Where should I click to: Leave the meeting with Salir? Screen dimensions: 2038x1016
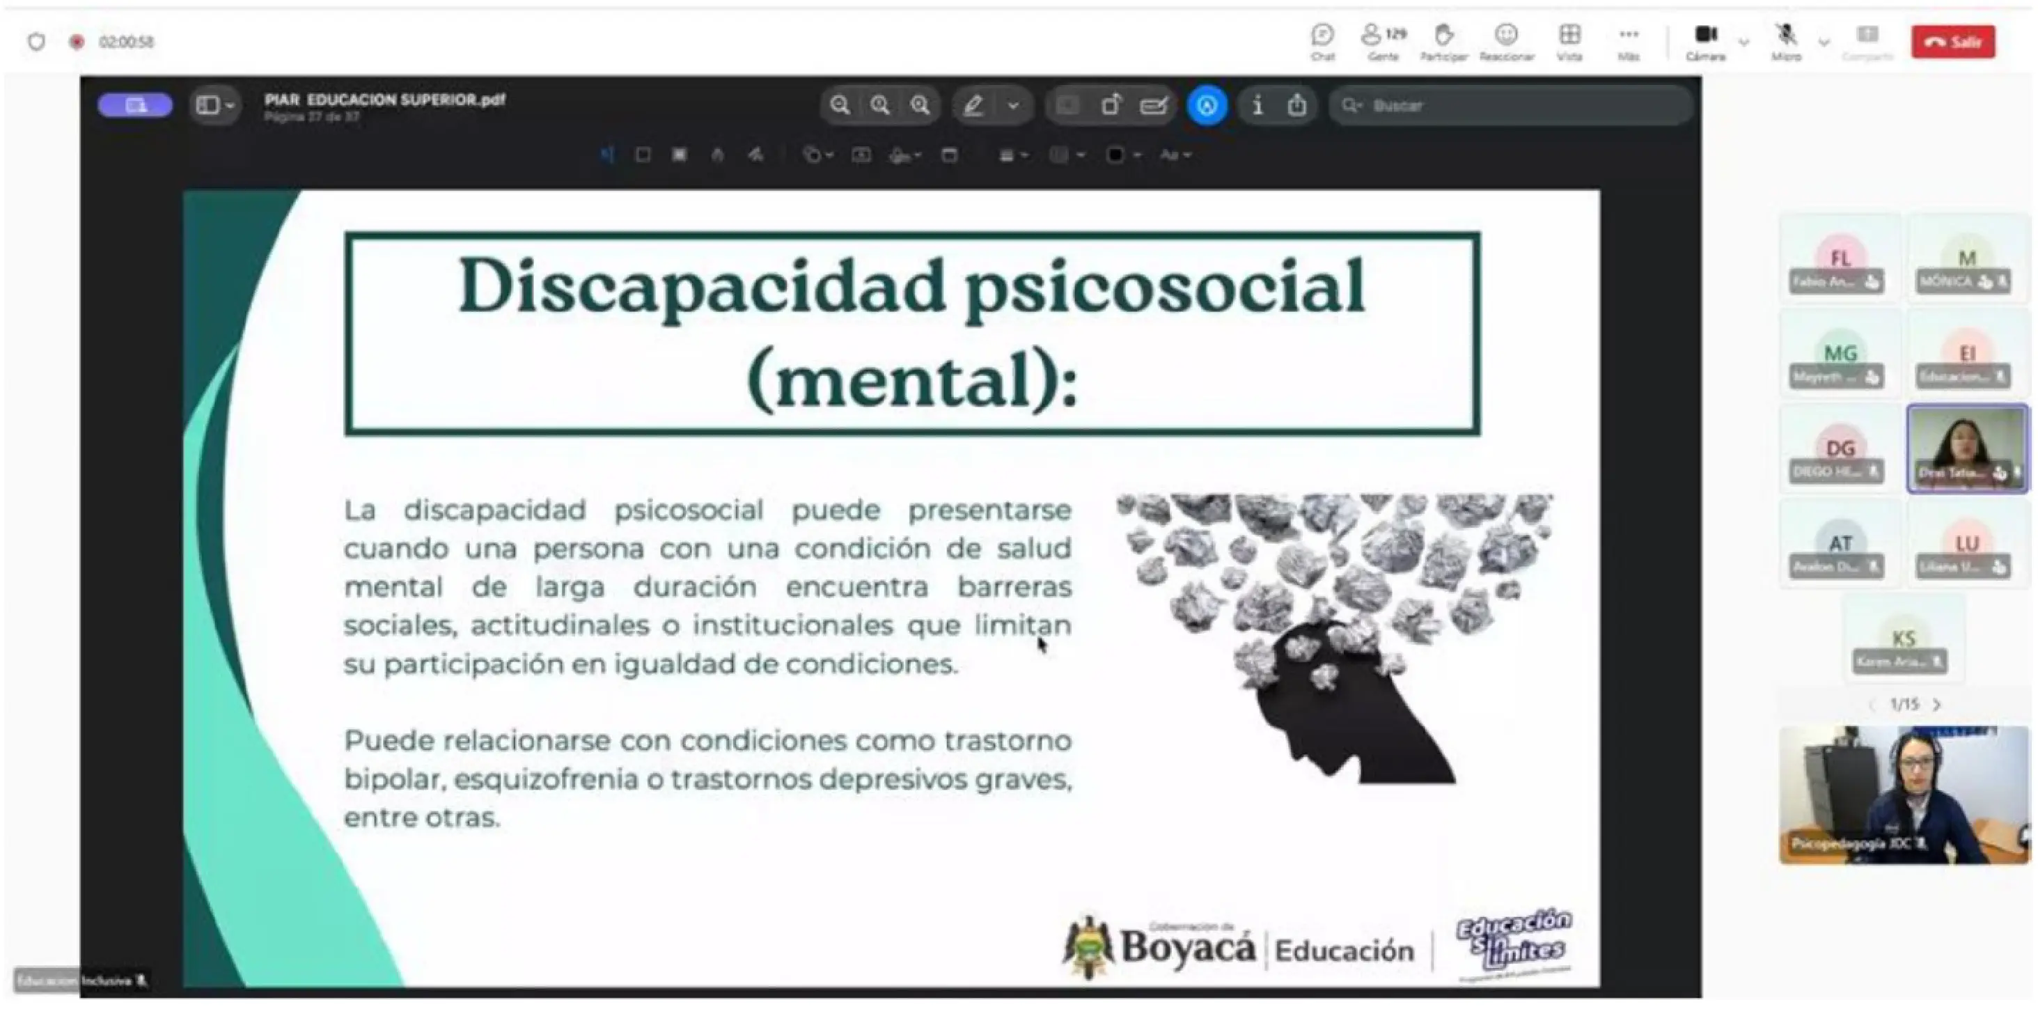coord(1952,42)
